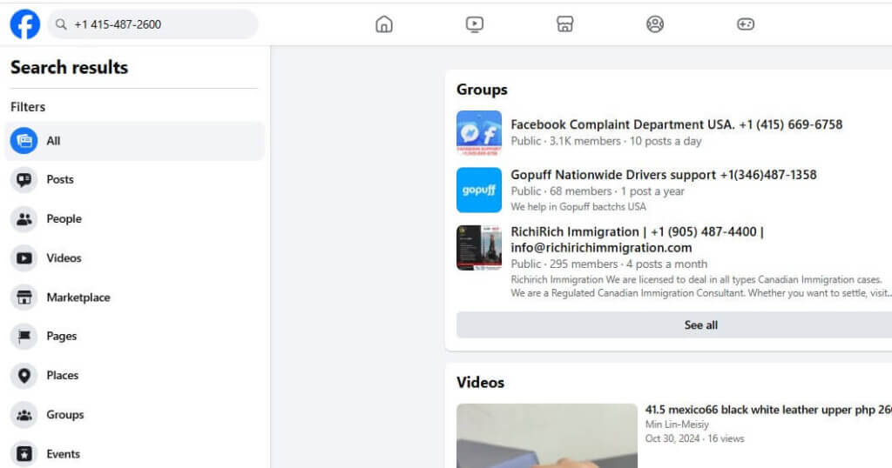Viewport: 892px width, 468px height.
Task: Select the People filter icon
Action: tap(24, 219)
